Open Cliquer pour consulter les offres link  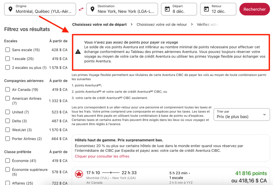pos(102,156)
